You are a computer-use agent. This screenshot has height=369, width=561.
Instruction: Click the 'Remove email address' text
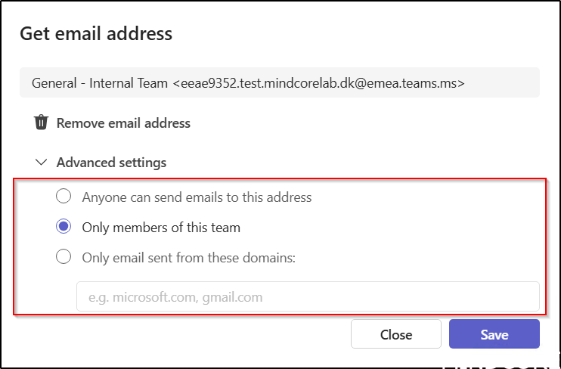click(x=123, y=122)
